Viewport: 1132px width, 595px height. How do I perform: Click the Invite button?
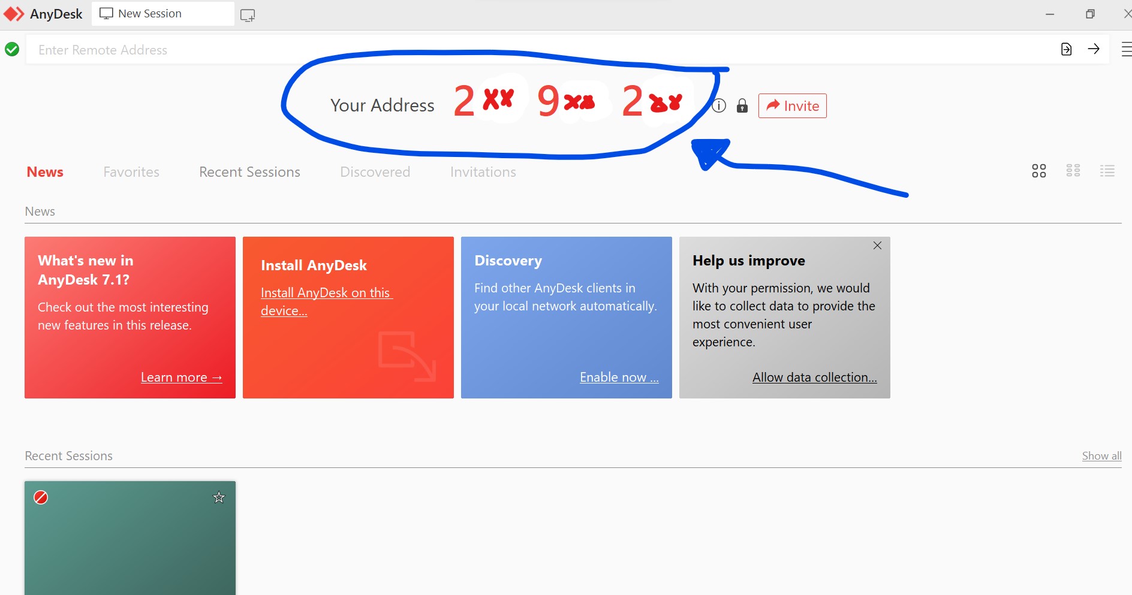[x=792, y=106]
